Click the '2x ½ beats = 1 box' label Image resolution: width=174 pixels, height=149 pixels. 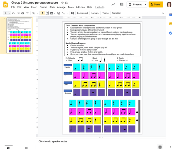pos(70,59)
